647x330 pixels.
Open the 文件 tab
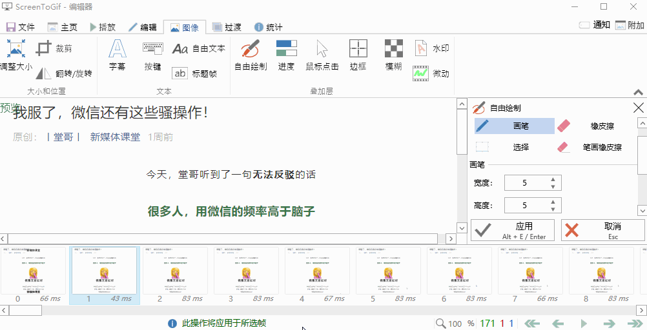pos(20,28)
